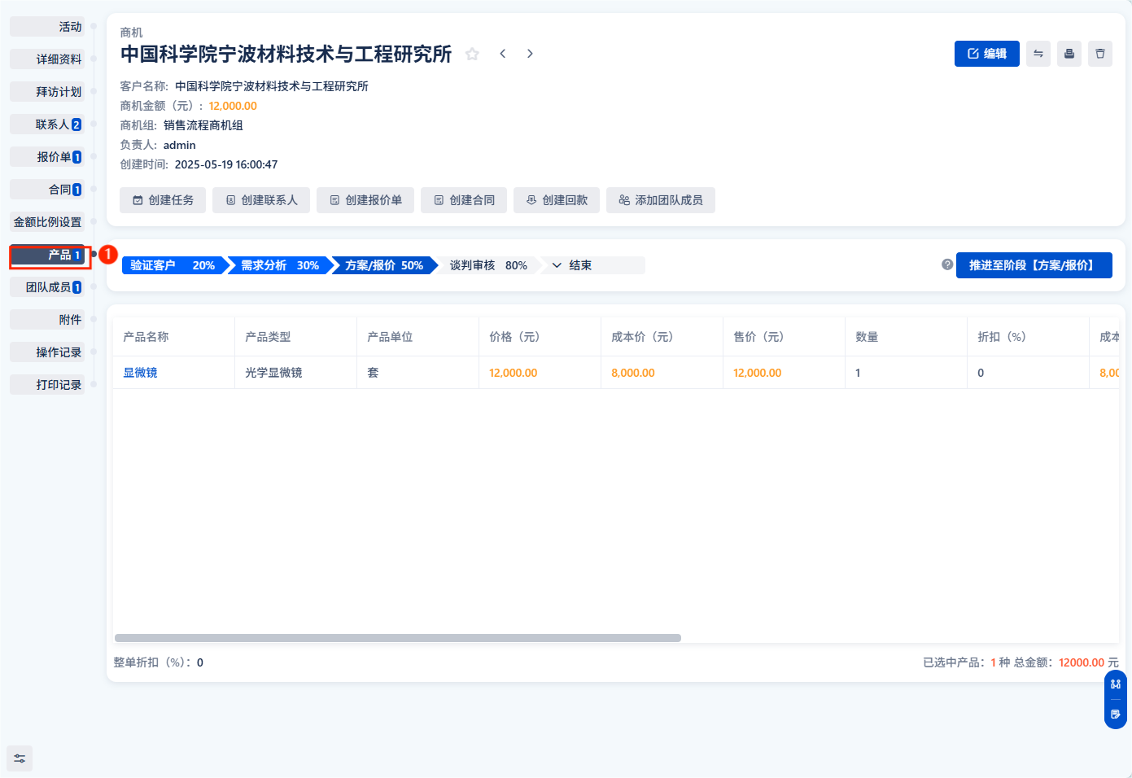The image size is (1132, 778).
Task: Open the 操作记录 sidebar tab
Action: pos(47,352)
